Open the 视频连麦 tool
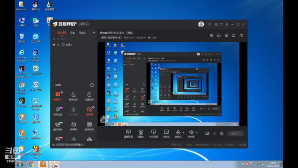The height and width of the screenshot is (168, 298). [x=58, y=111]
